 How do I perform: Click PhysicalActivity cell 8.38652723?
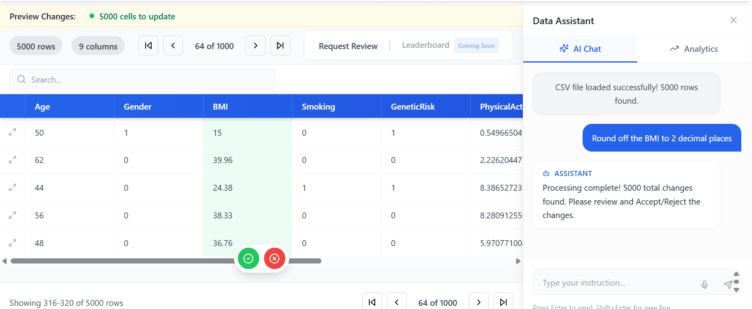pyautogui.click(x=497, y=188)
